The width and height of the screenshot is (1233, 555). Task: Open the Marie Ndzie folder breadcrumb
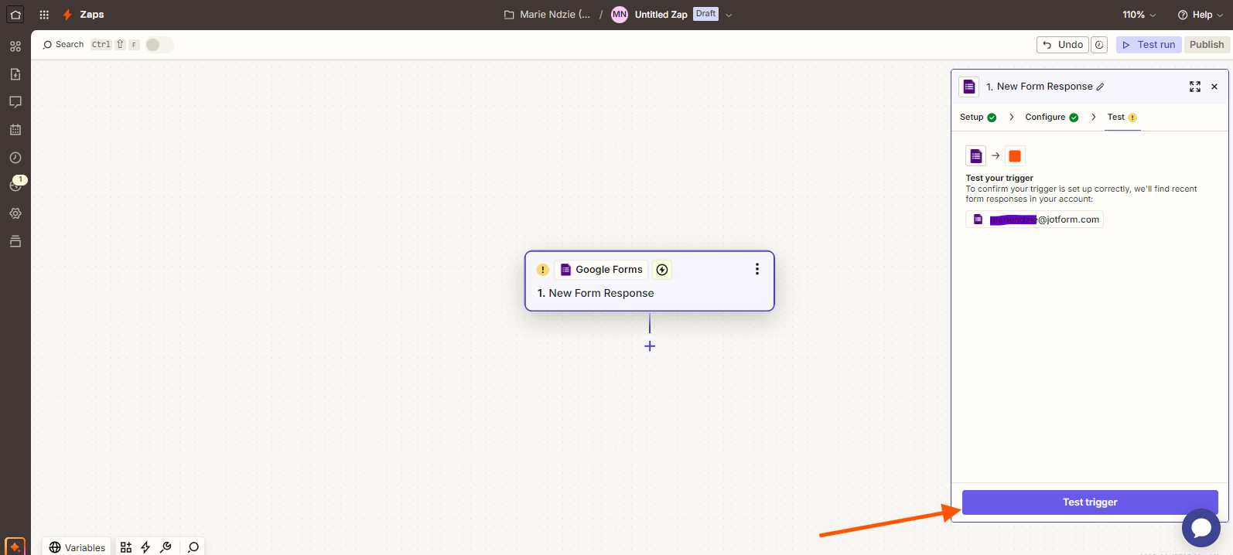pyautogui.click(x=547, y=15)
